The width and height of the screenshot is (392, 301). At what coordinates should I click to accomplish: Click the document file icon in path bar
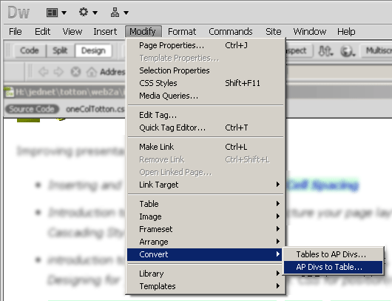tap(10, 92)
